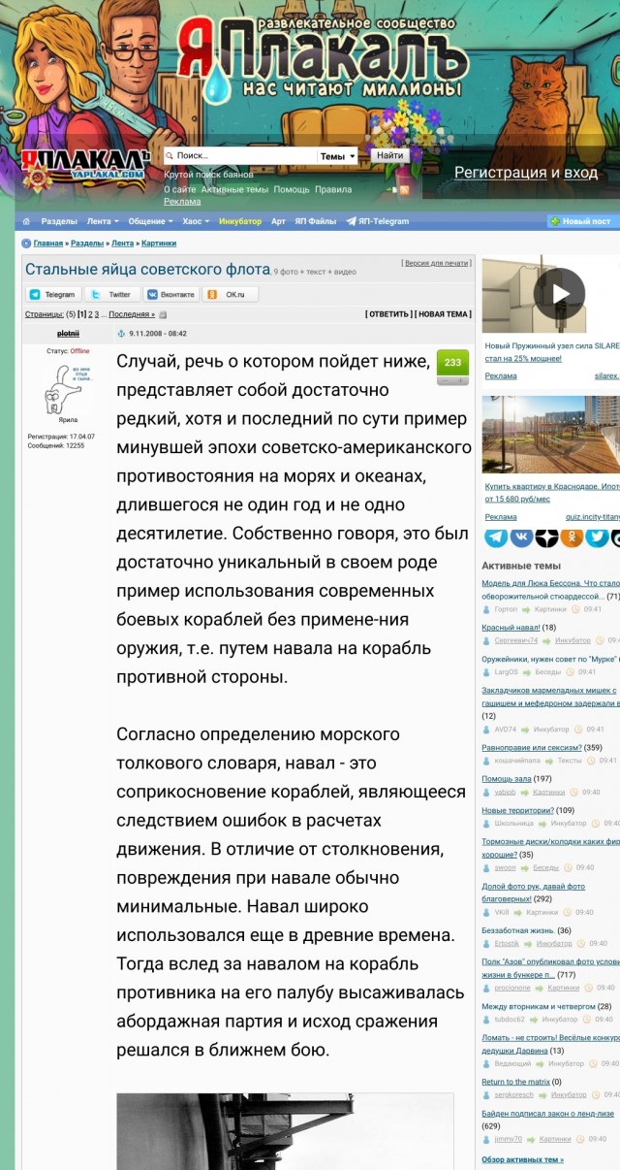Open the Помощь link

pos(292,189)
